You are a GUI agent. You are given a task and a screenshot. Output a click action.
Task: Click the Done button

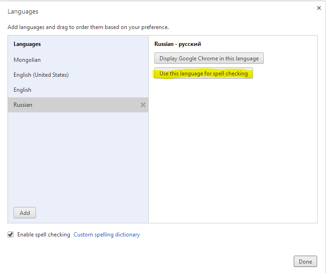click(305, 261)
